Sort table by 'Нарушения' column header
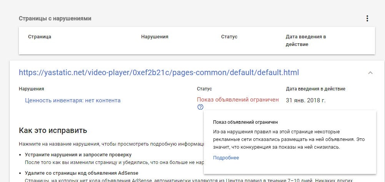 point(155,37)
